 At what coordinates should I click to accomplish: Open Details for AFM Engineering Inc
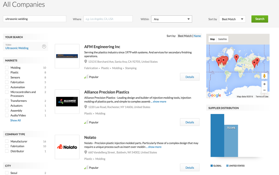pos(190,77)
